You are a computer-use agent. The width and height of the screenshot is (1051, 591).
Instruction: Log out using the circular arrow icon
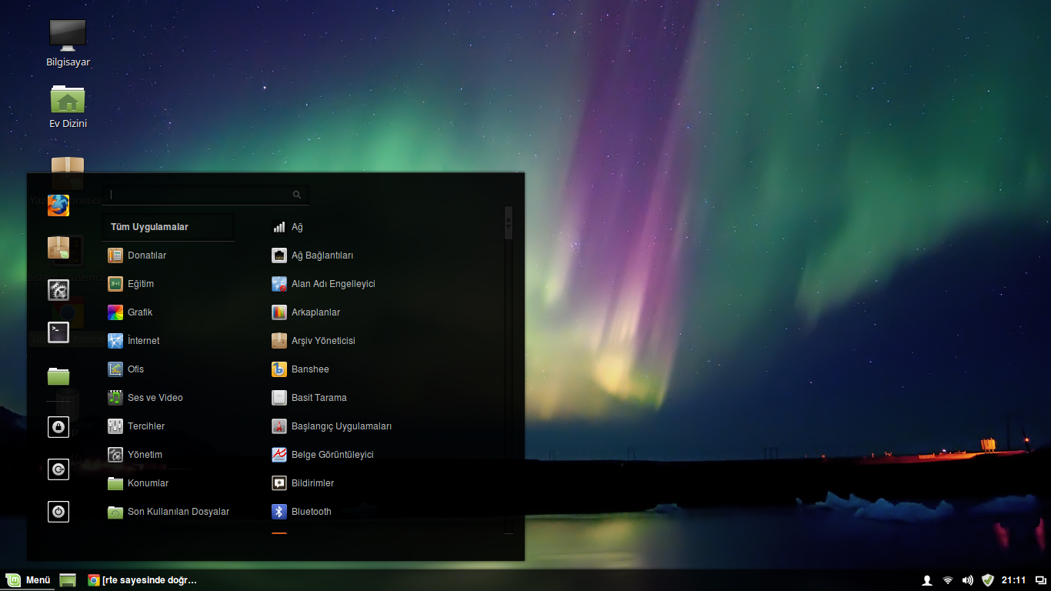click(x=58, y=469)
